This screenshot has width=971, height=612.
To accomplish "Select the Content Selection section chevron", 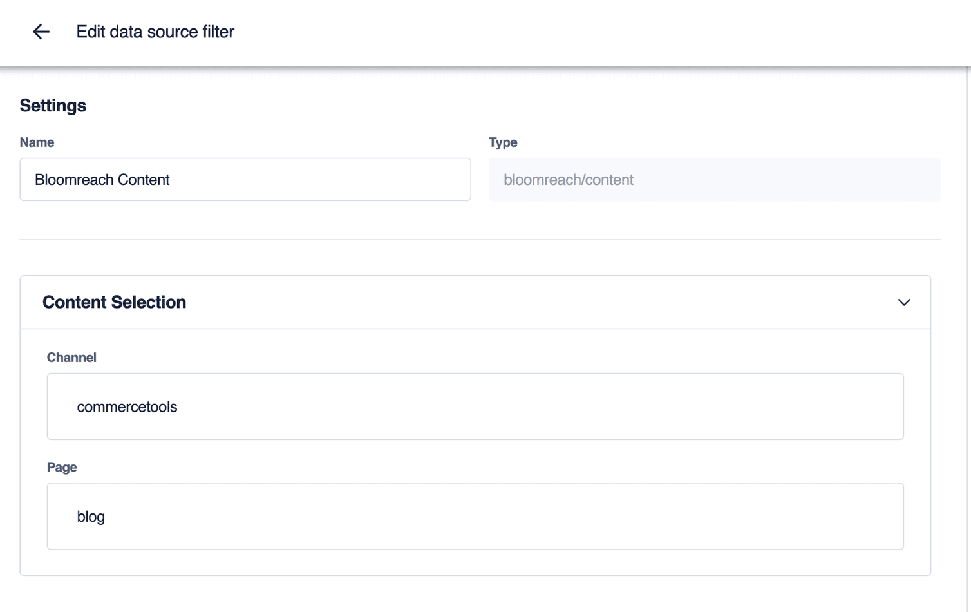I will (903, 302).
